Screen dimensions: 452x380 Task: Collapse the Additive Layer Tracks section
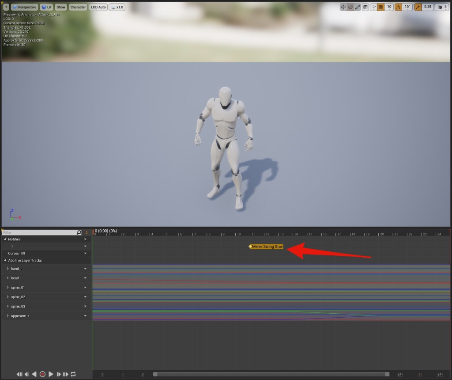tap(5, 260)
